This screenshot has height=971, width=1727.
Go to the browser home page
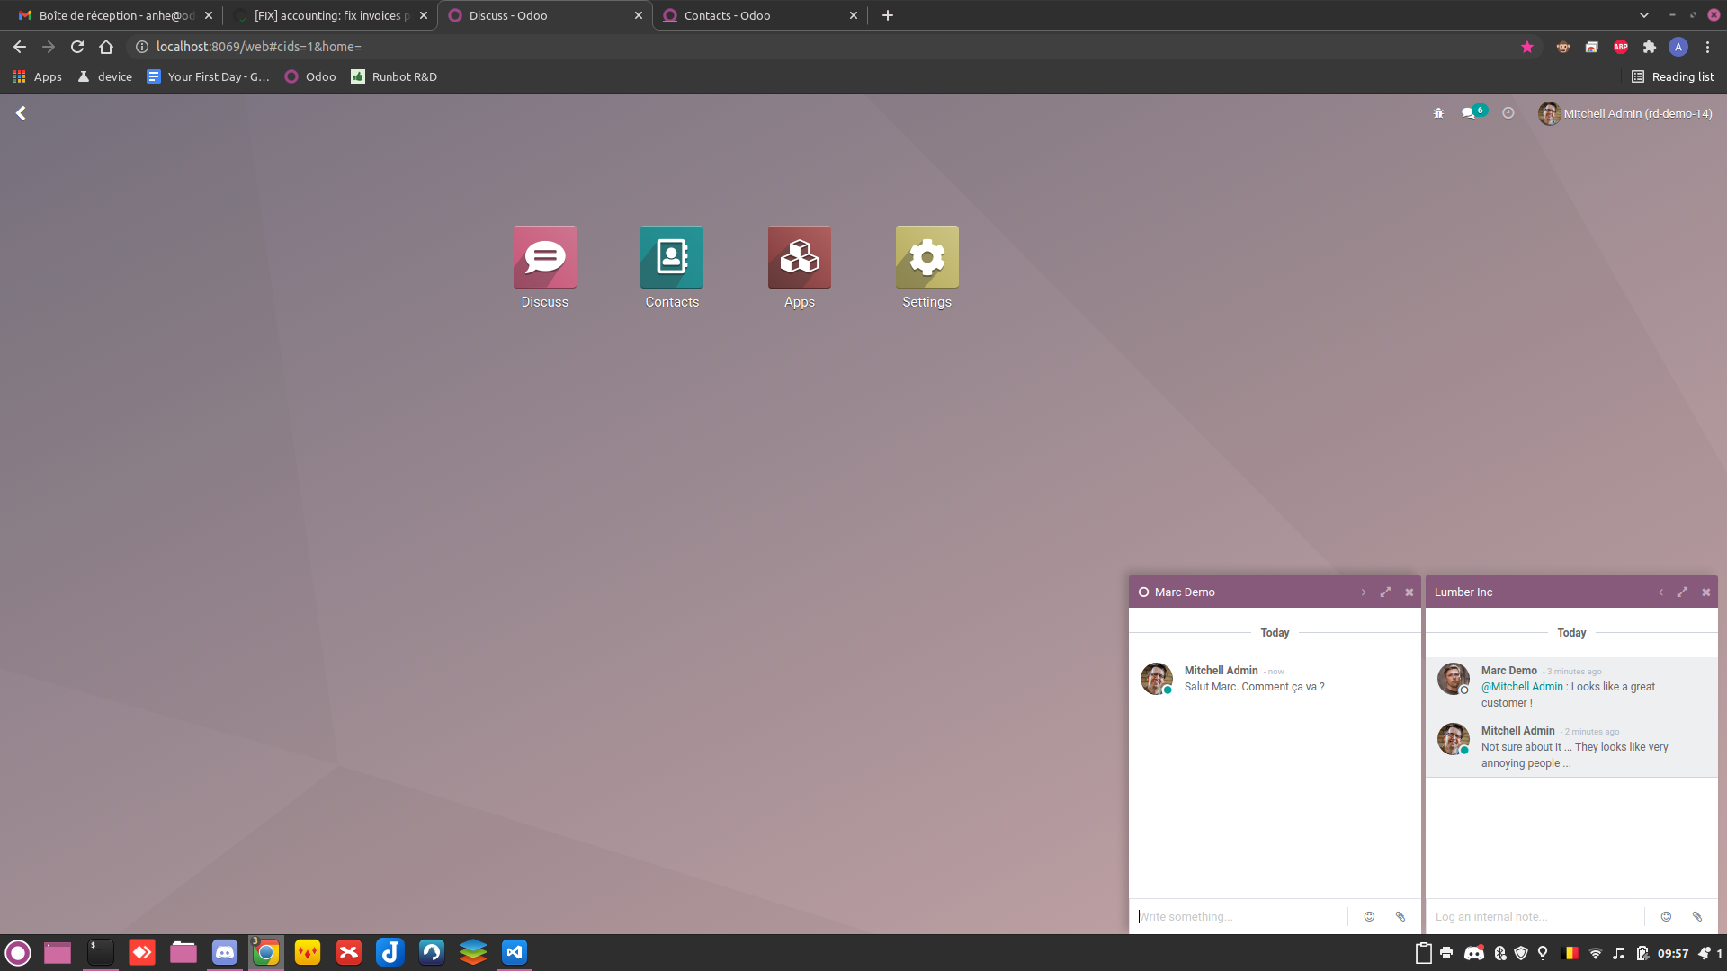(x=106, y=47)
